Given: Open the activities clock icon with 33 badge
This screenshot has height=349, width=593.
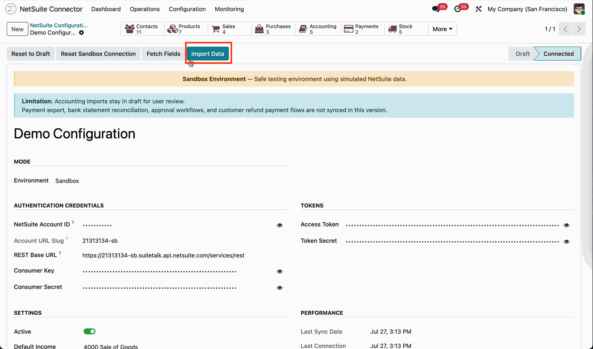Looking at the screenshot, I should click(x=457, y=9).
